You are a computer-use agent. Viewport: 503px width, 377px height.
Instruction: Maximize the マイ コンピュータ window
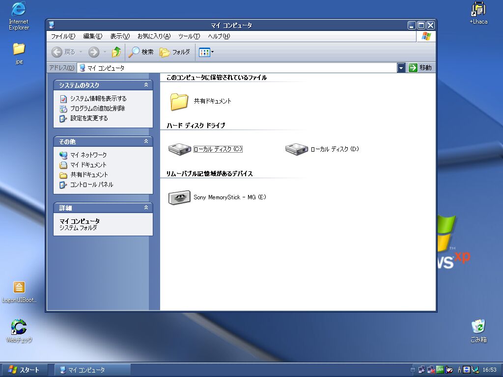pyautogui.click(x=421, y=26)
